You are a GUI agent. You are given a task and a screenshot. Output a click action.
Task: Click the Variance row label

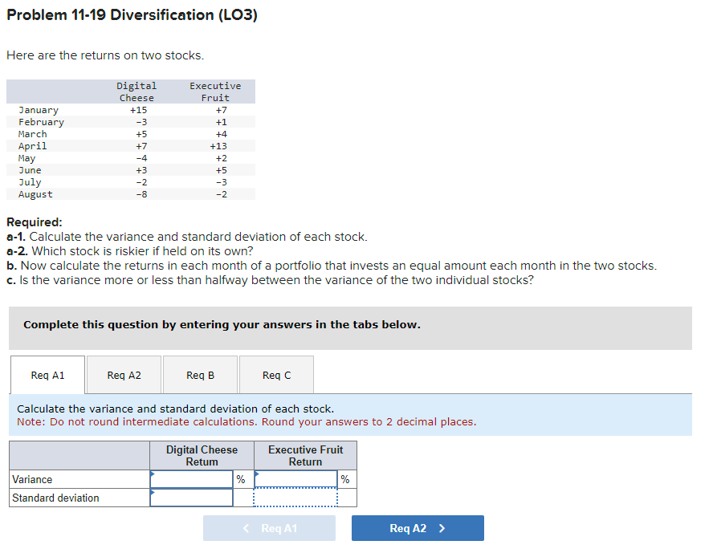[32, 478]
